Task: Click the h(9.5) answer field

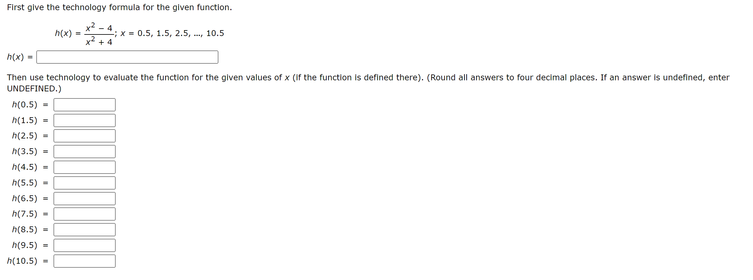Action: [84, 245]
